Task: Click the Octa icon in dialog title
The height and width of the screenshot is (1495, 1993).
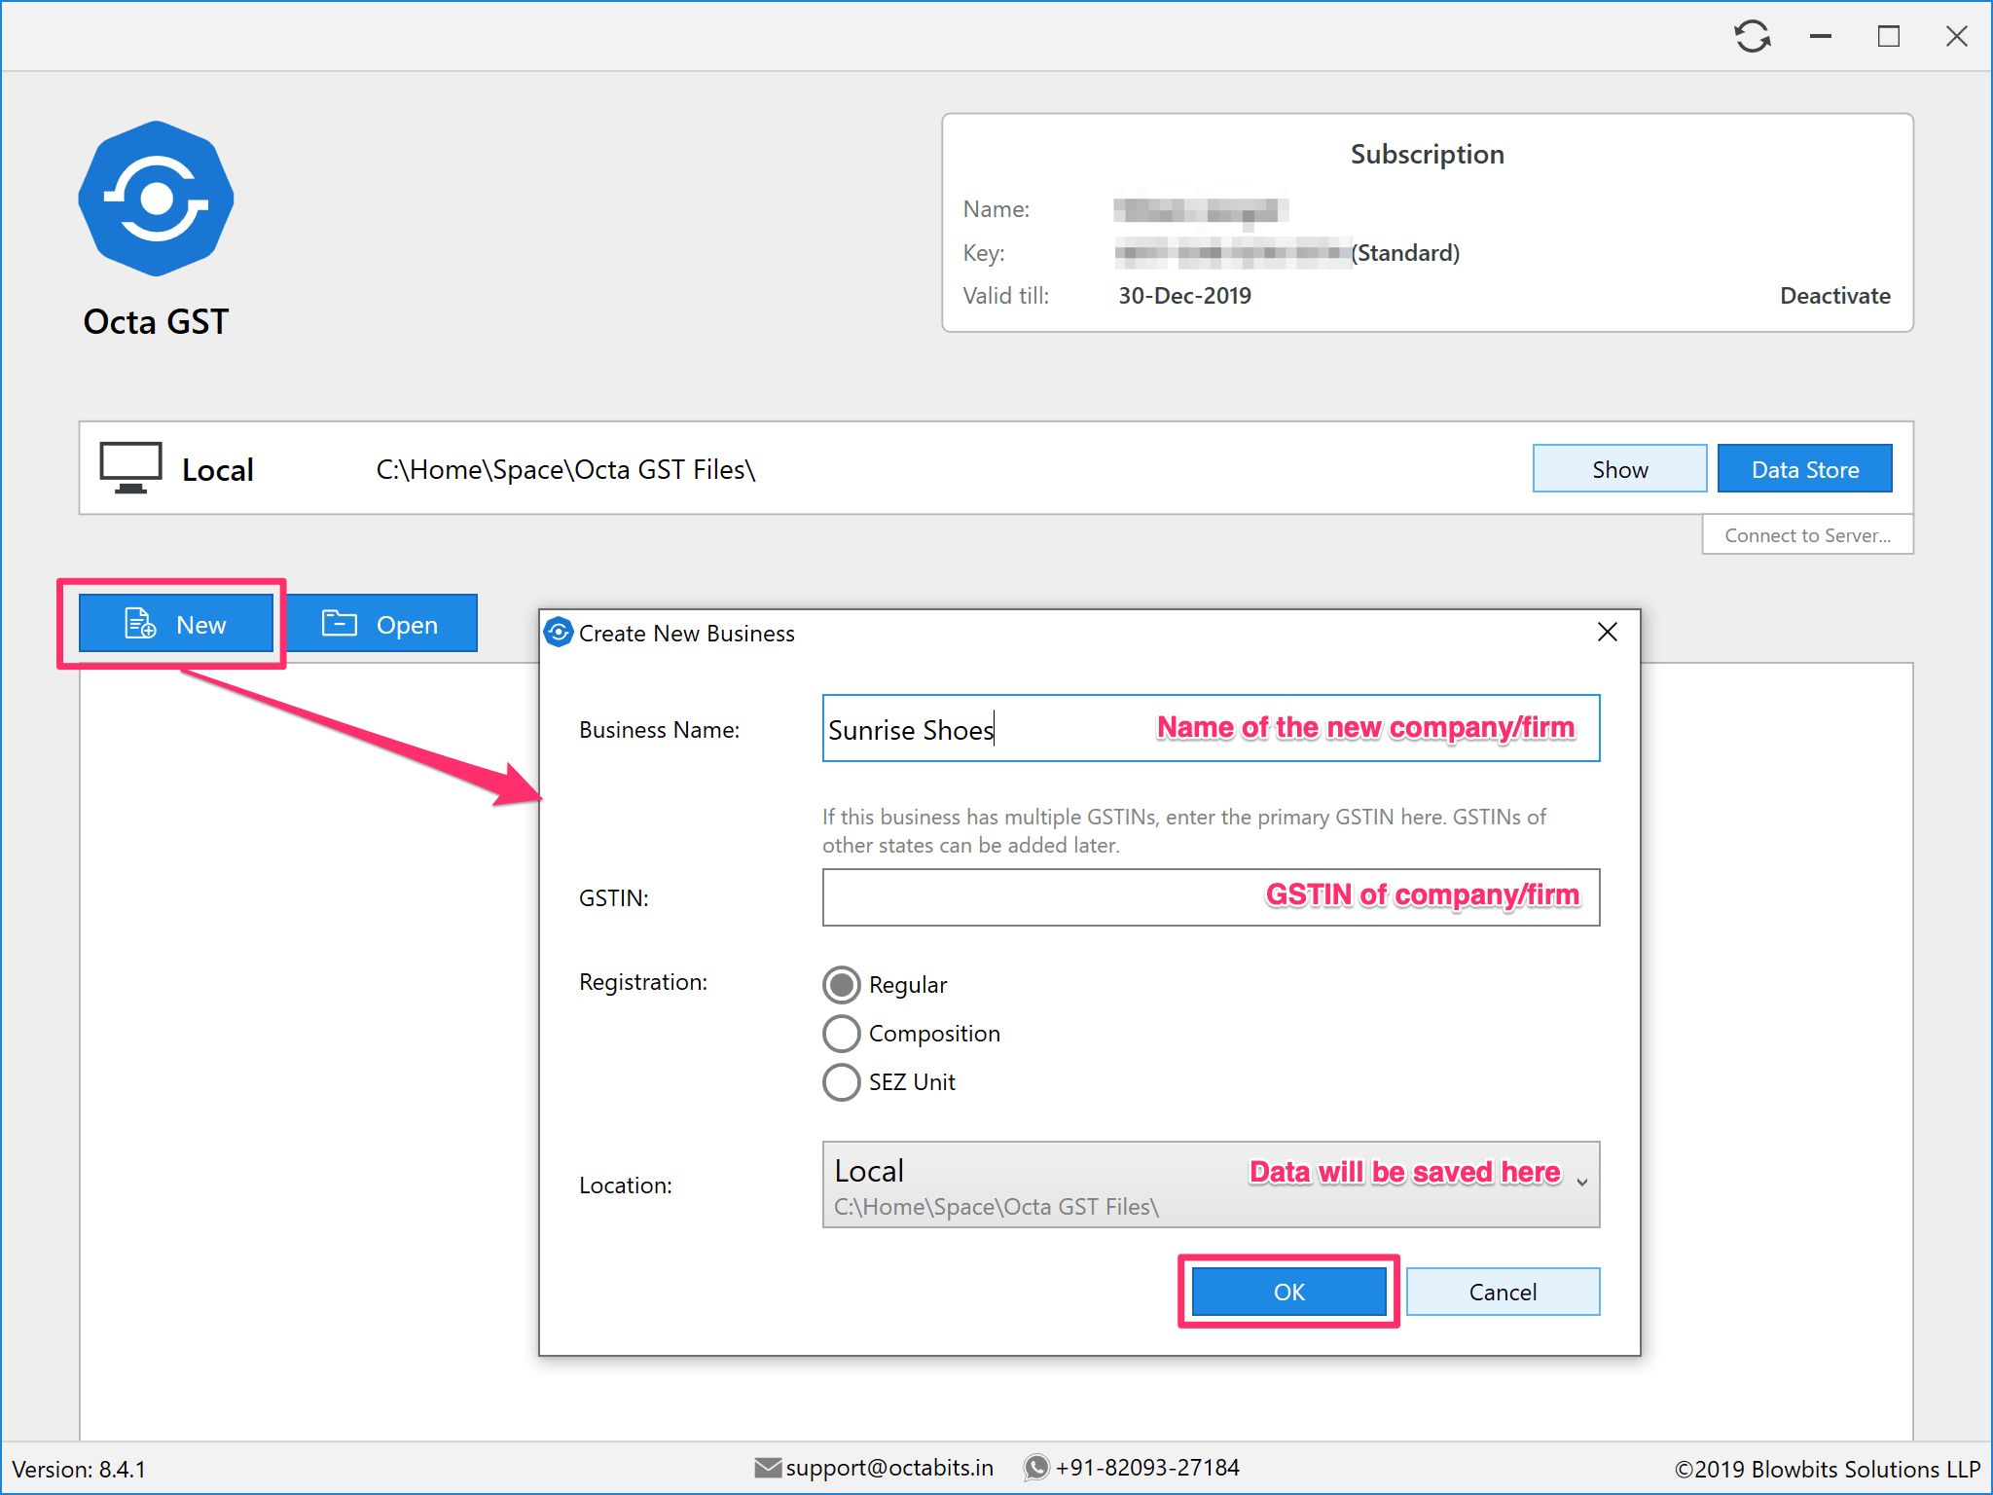Action: (x=559, y=633)
